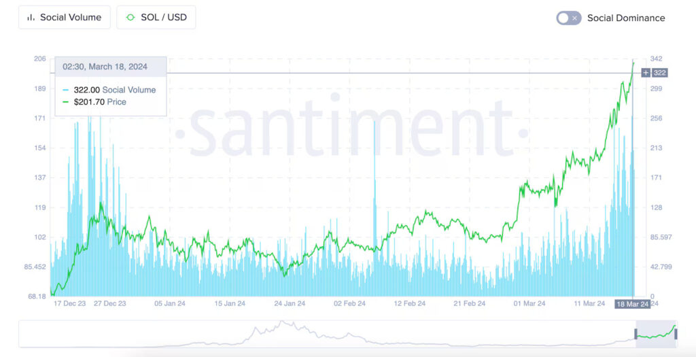
Task: Click the 02 Feb 24 date on the x-axis
Action: point(349,304)
